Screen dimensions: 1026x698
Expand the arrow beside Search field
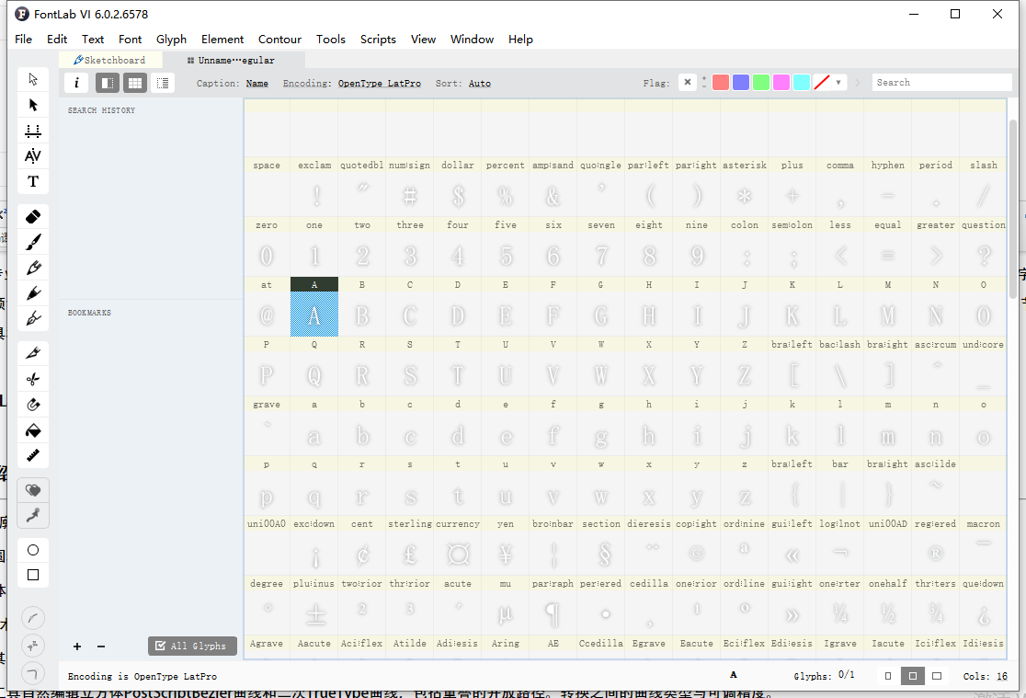tap(857, 83)
